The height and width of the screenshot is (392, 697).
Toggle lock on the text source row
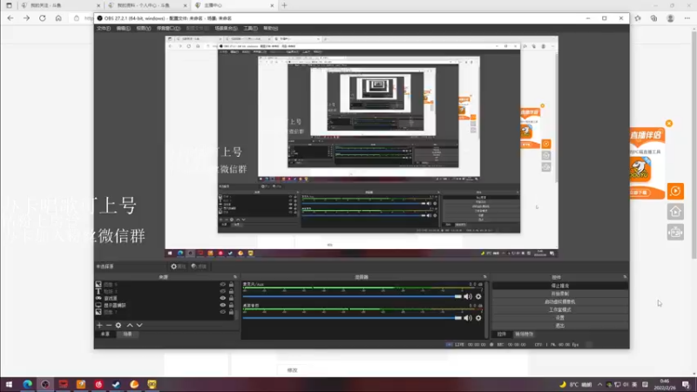click(231, 291)
